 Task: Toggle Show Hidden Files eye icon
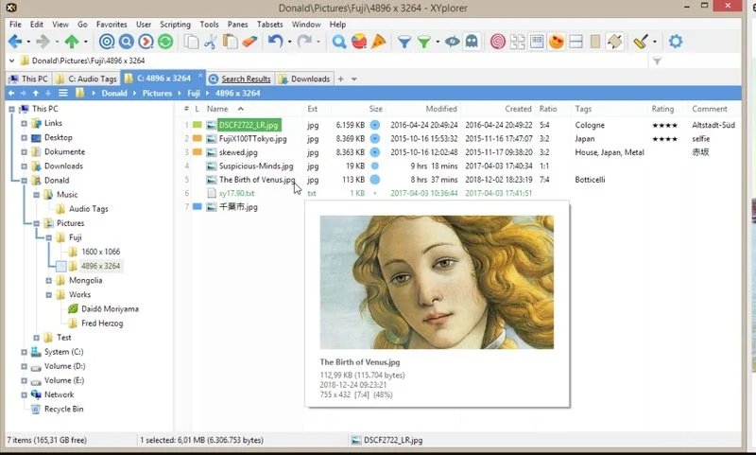452,42
